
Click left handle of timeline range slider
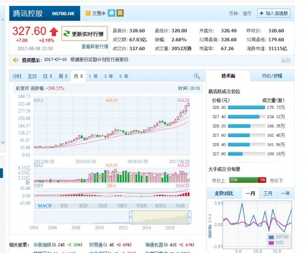[x=131, y=217]
